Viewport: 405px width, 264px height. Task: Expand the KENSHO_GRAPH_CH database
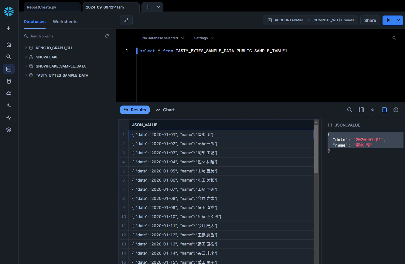click(x=26, y=48)
